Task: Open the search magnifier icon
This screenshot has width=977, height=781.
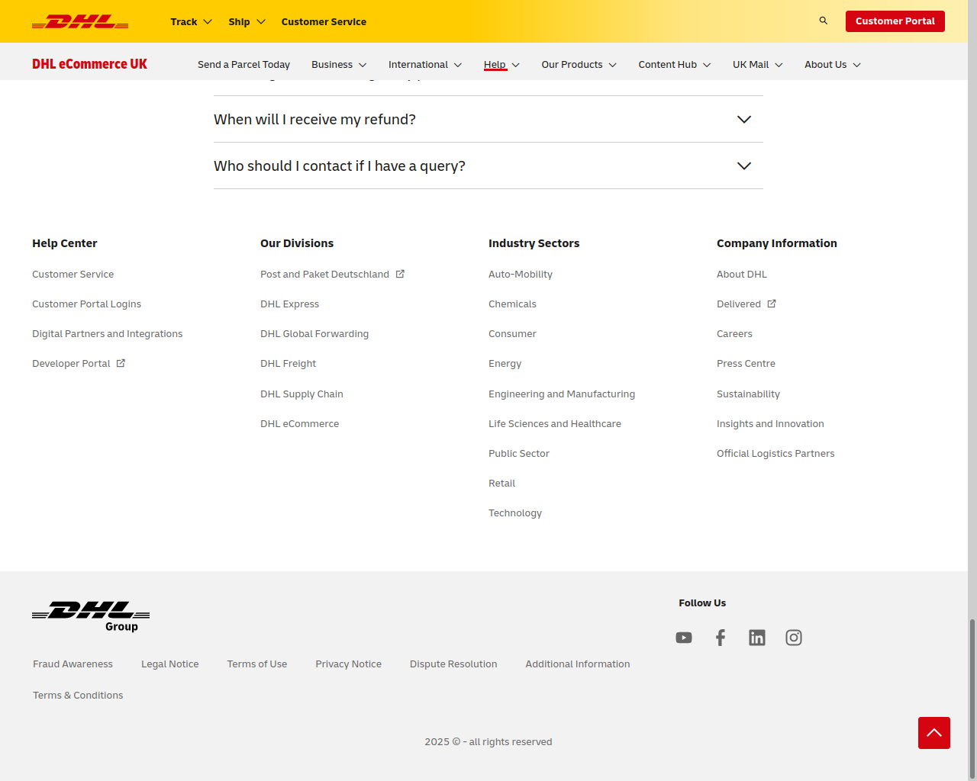Action: (x=824, y=21)
